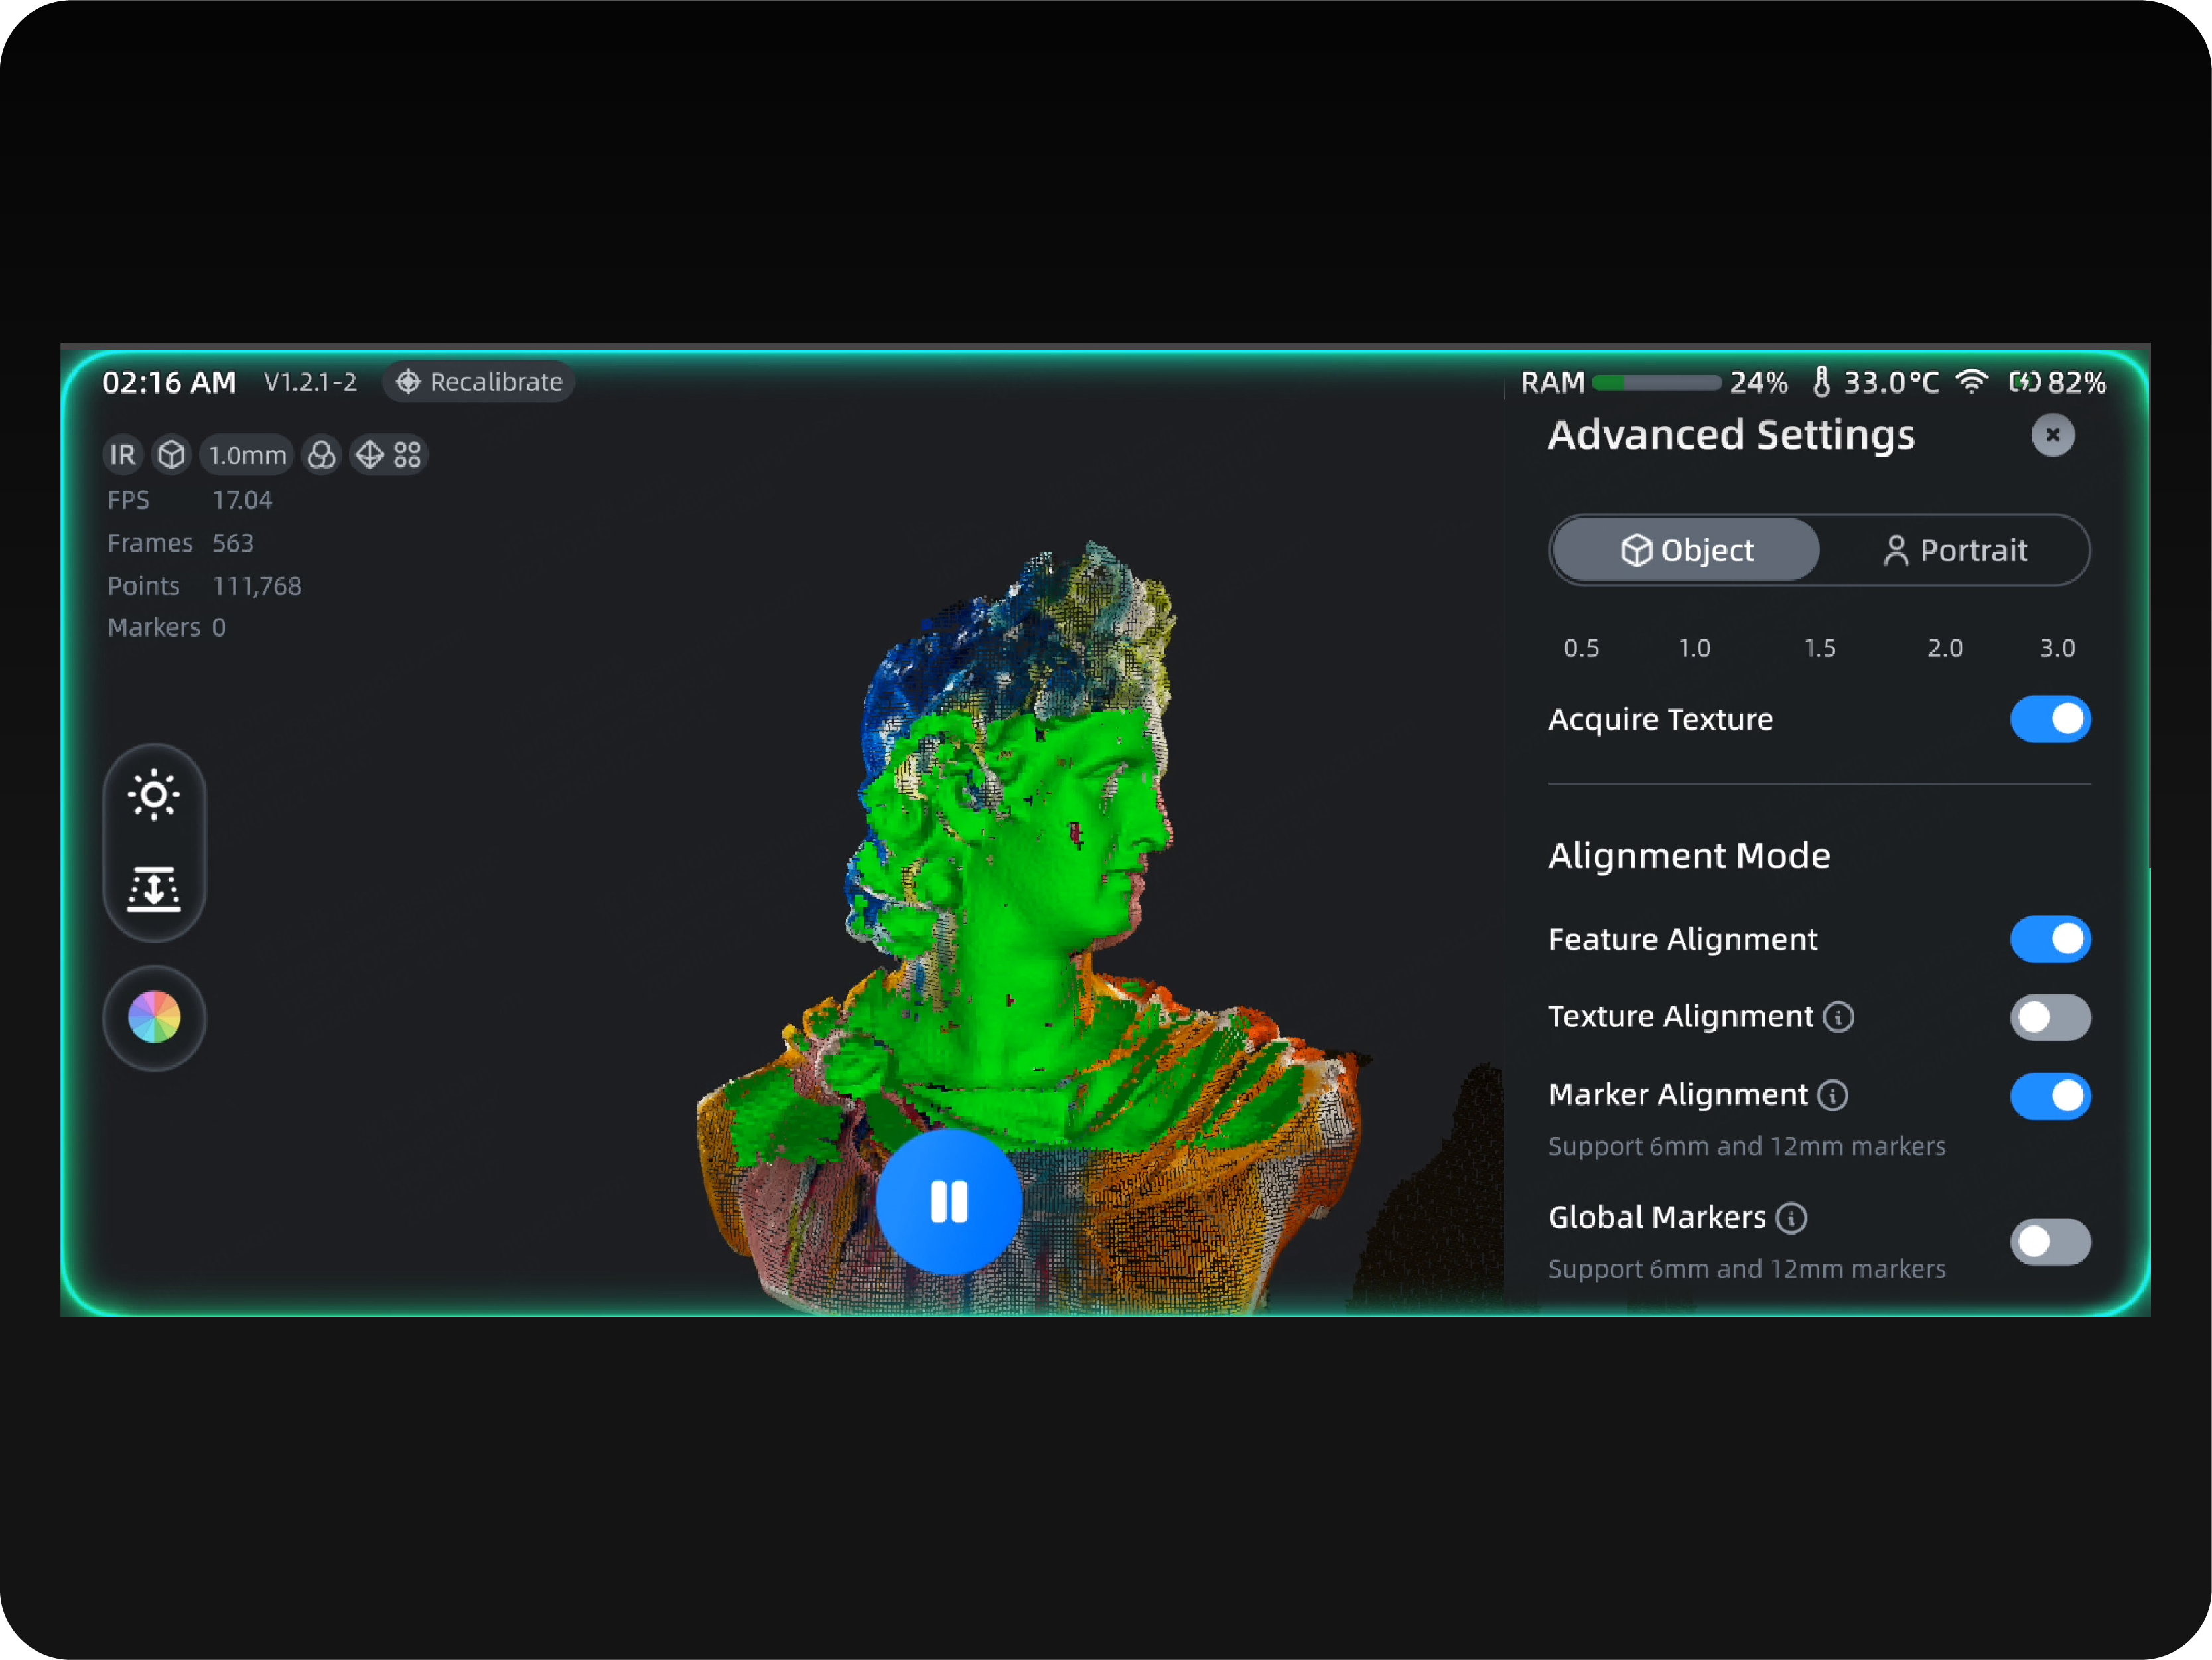
Task: Switch to Portrait scan mode tab
Action: coord(1954,550)
